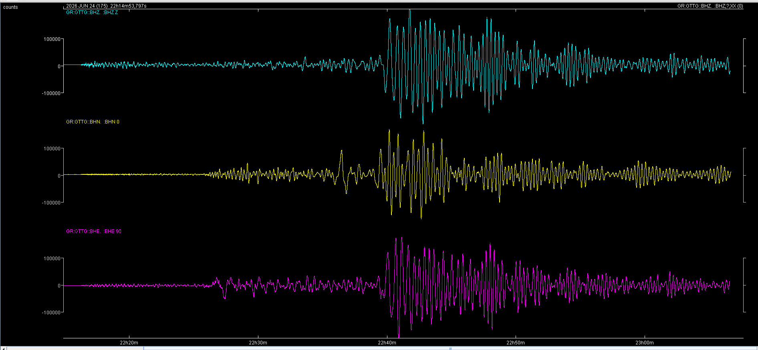Click the largest magenta BHE peak at the bottom
The width and height of the screenshot is (758, 350).
399,336
